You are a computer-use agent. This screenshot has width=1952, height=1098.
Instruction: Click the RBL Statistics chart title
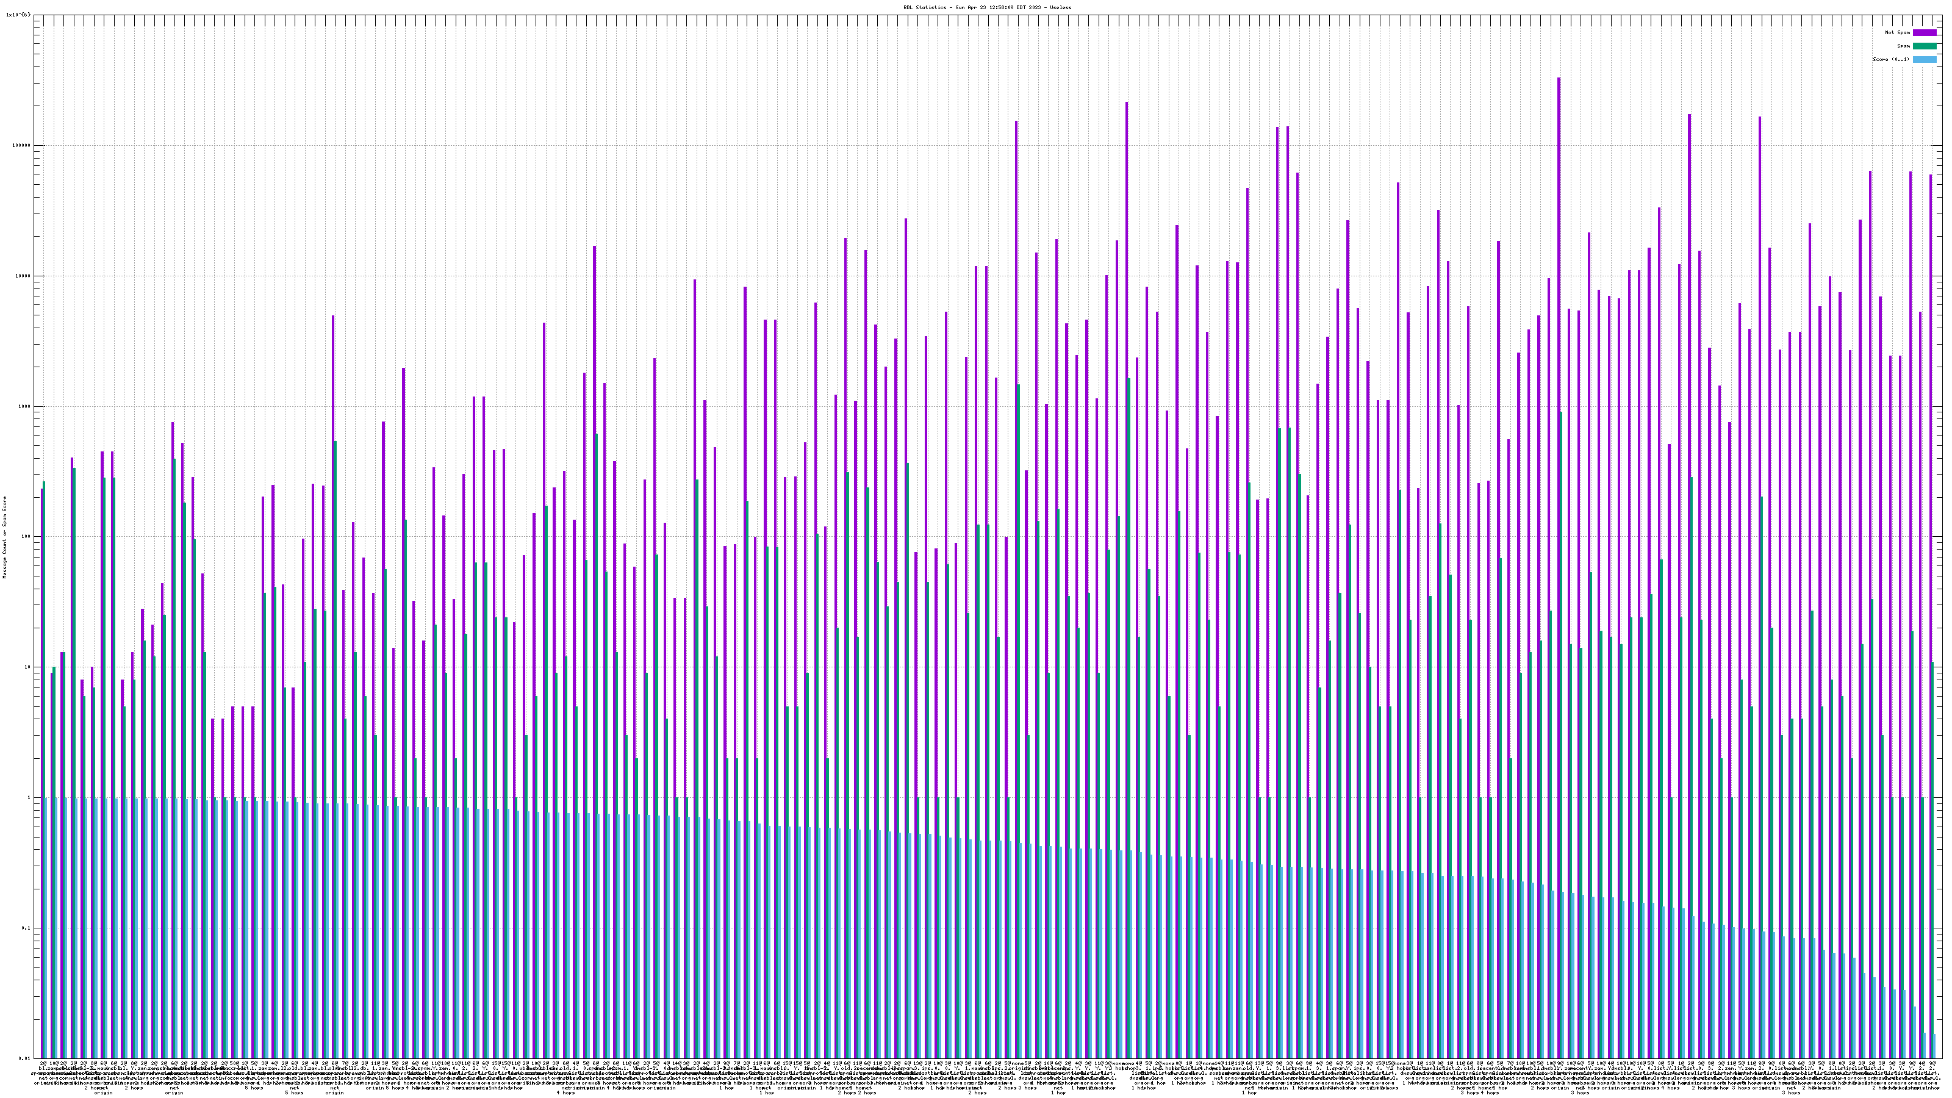point(986,7)
